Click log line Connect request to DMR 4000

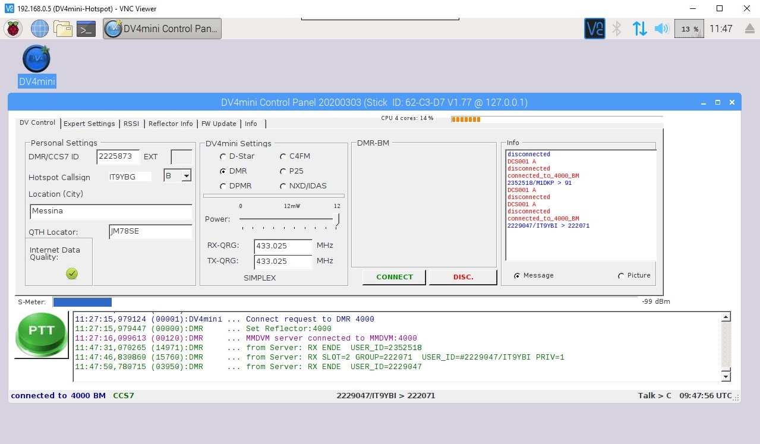click(224, 319)
